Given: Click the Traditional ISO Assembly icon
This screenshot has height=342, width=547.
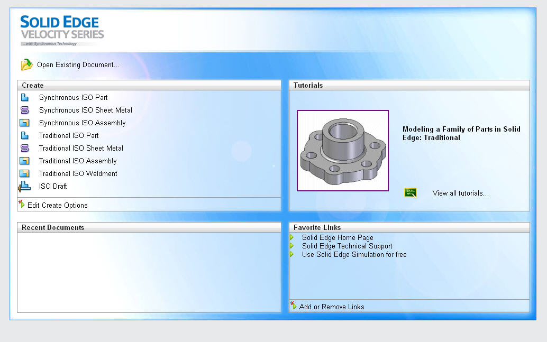Looking at the screenshot, I should pyautogui.click(x=24, y=161).
